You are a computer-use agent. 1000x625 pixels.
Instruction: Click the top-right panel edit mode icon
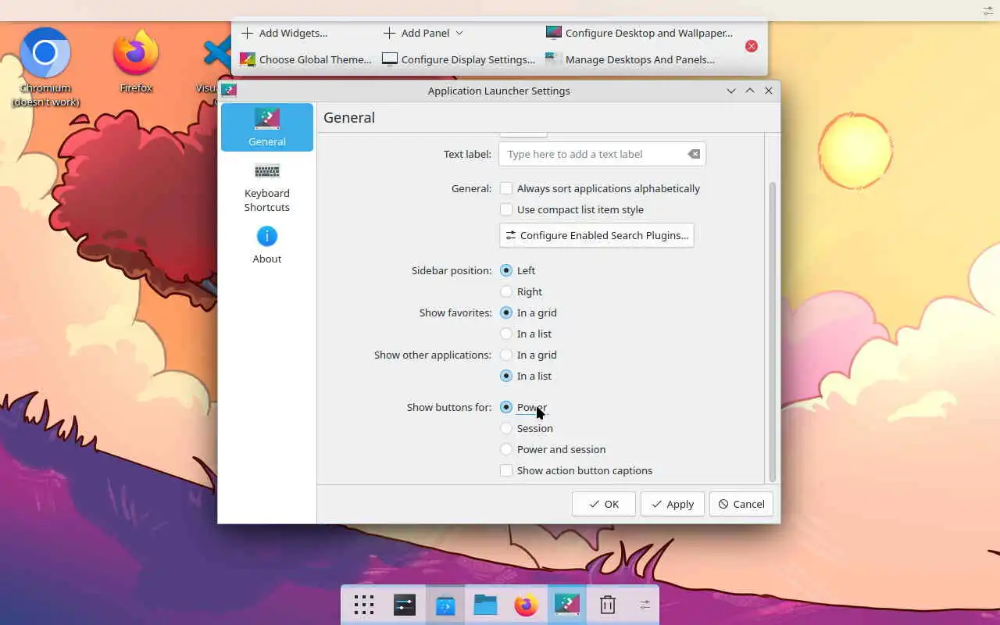(x=987, y=10)
